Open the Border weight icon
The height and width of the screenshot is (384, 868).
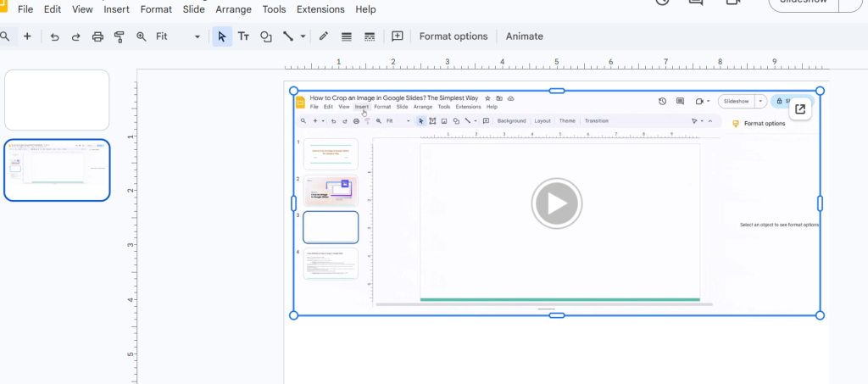coord(347,36)
